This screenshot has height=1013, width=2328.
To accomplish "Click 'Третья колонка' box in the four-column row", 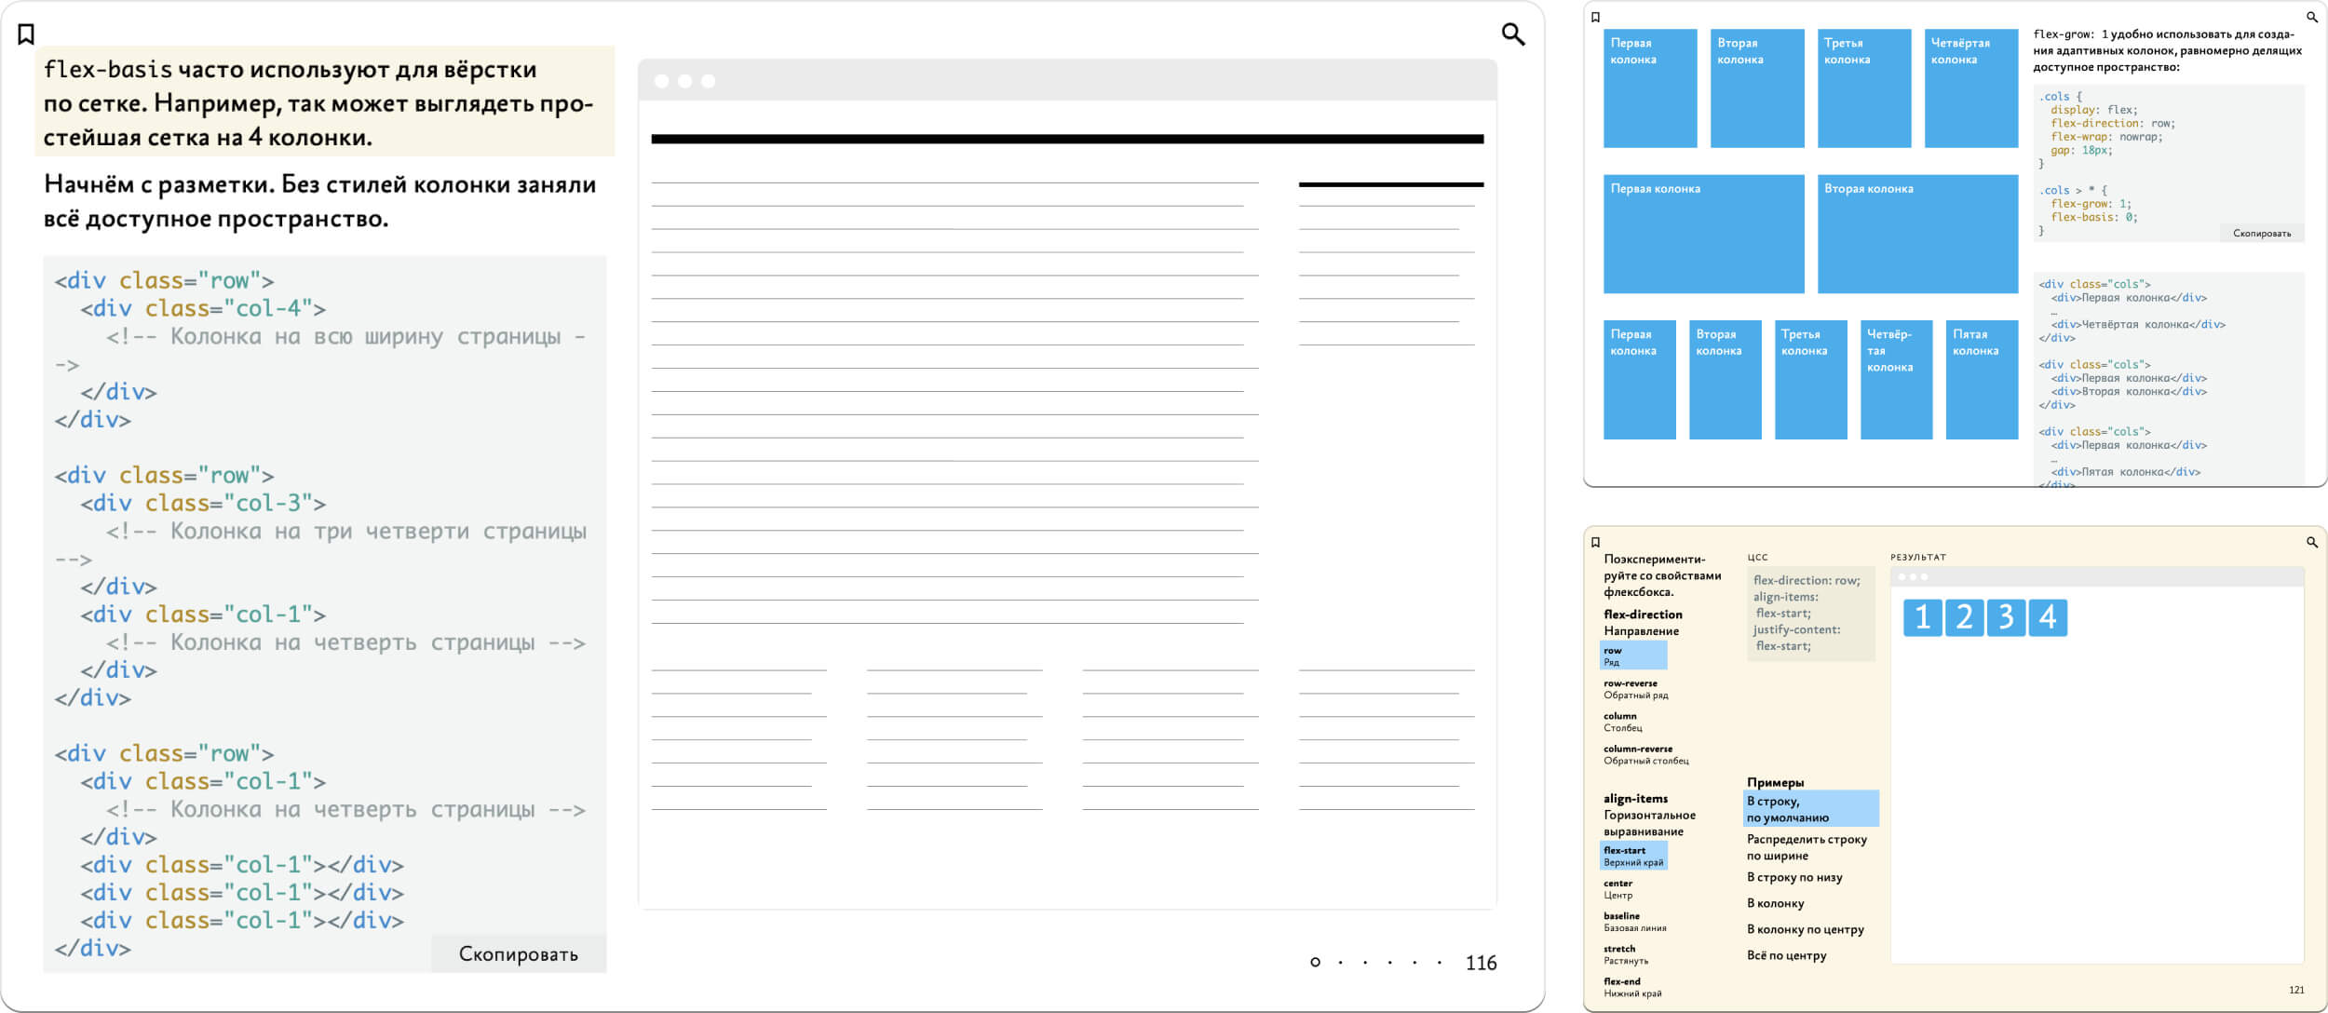I will 1864,88.
